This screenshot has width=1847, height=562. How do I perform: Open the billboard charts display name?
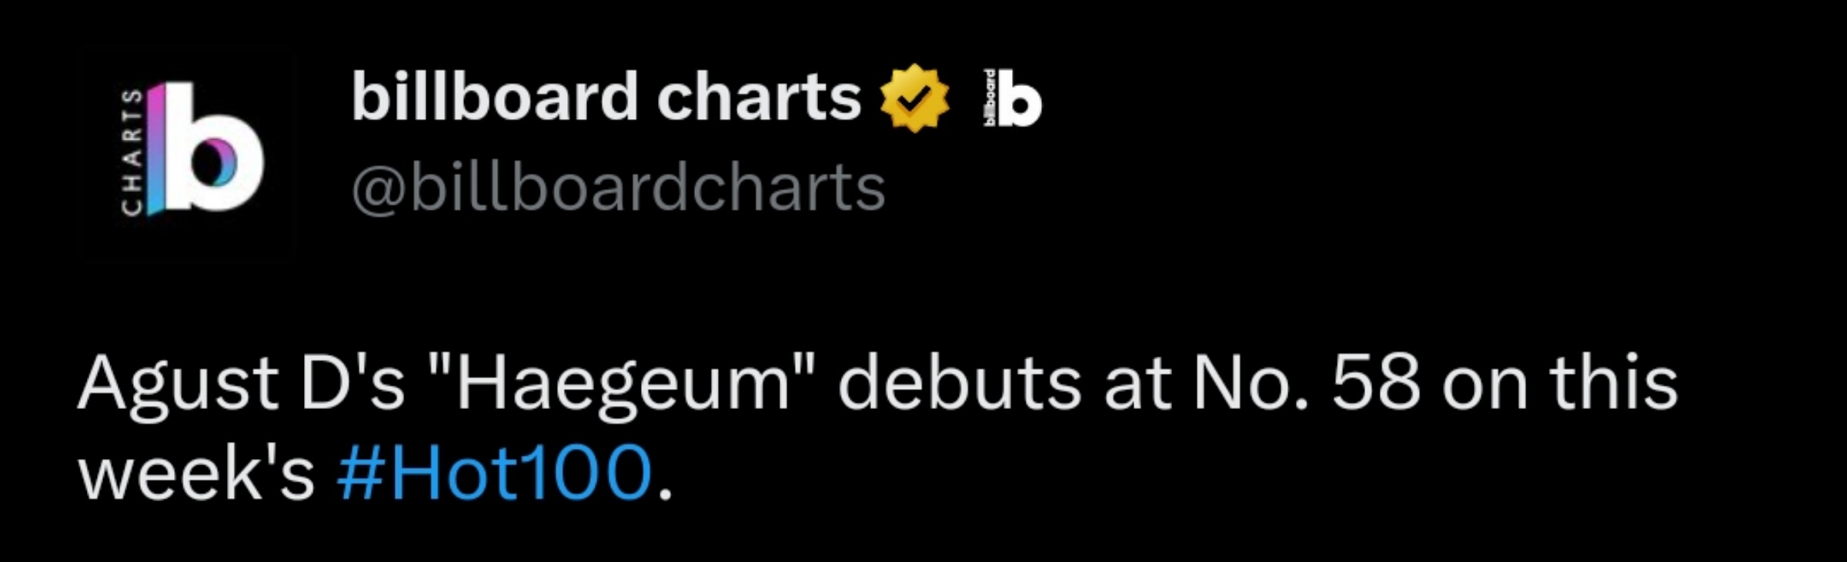click(x=606, y=97)
